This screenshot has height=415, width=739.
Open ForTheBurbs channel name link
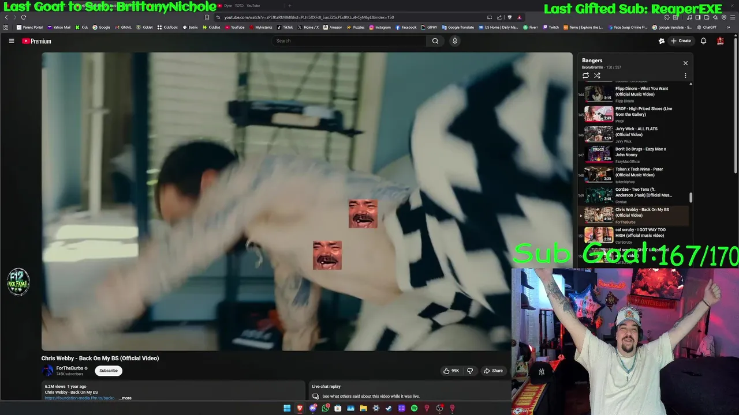[70, 368]
